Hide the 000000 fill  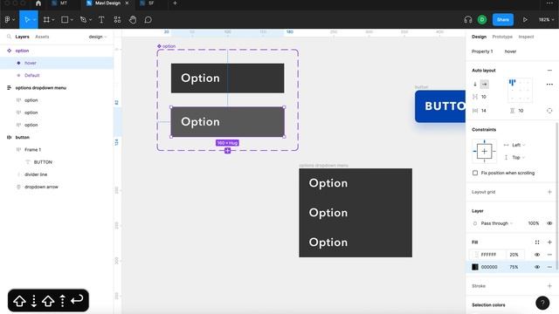coord(537,267)
